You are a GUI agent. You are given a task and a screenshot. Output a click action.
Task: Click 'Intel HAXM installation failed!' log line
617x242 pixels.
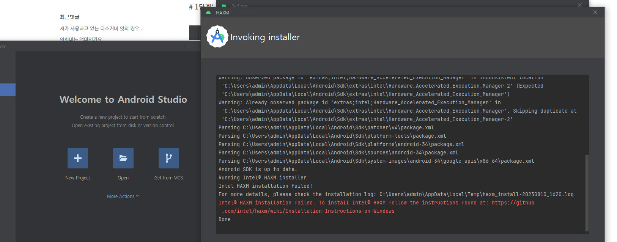[265, 186]
